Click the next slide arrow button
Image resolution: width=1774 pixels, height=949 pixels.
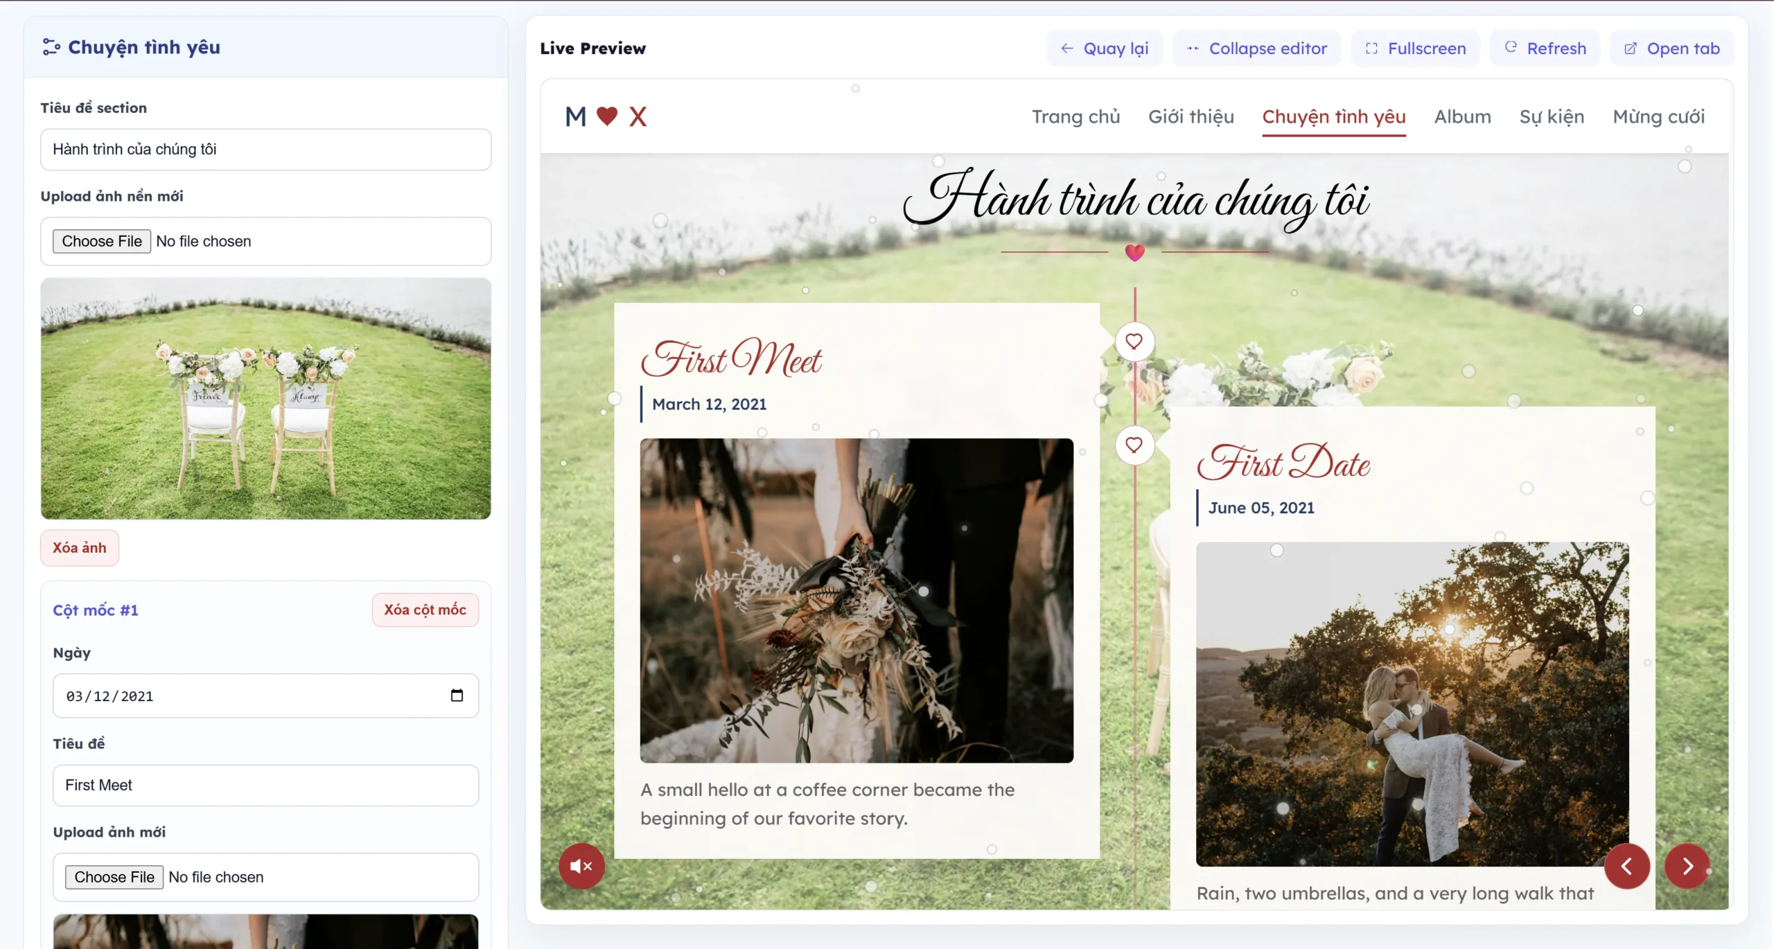(1687, 866)
